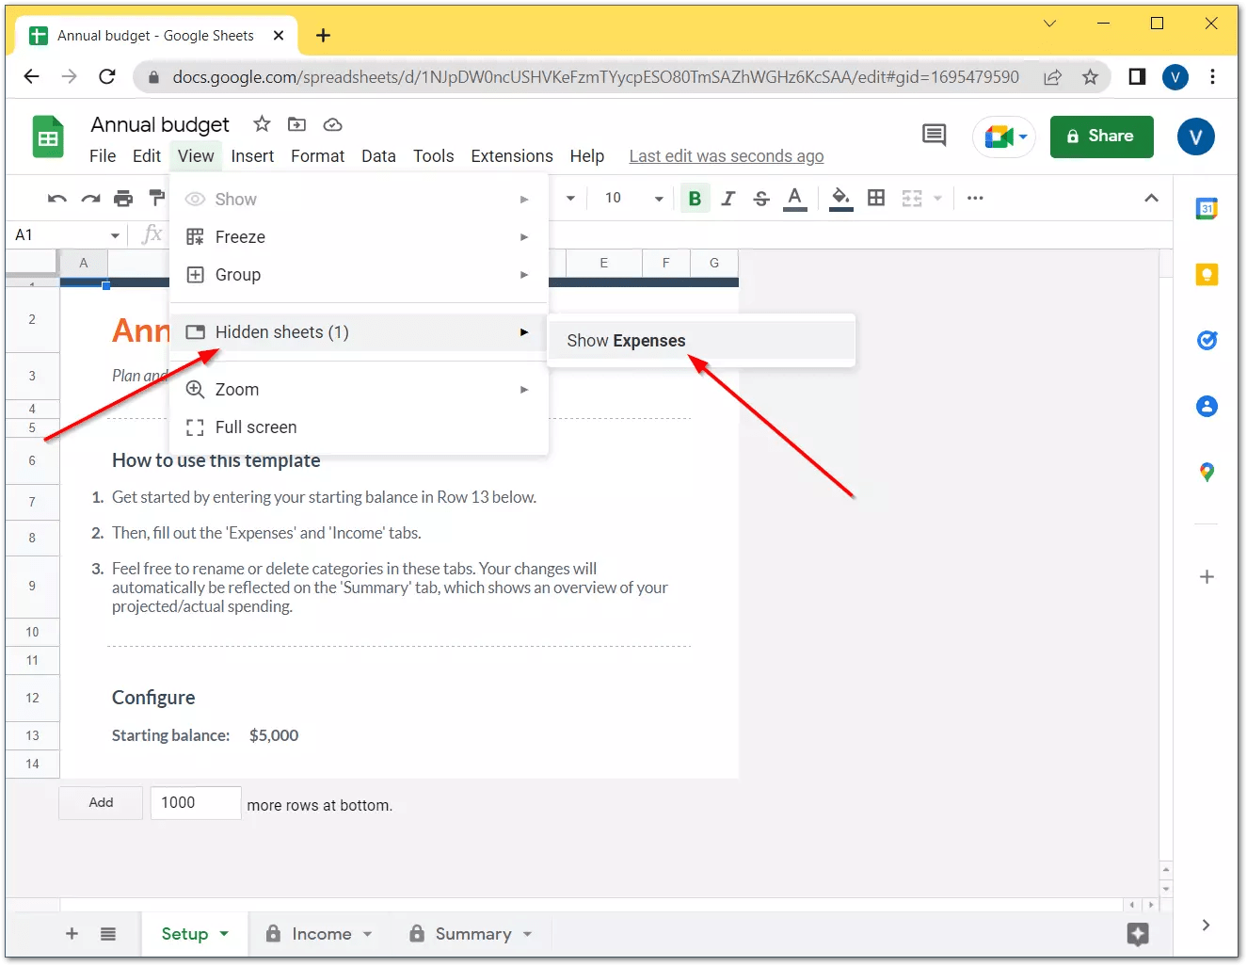Screen dimensions: 1247x966
Task: Click the Undo icon
Action: (x=56, y=199)
